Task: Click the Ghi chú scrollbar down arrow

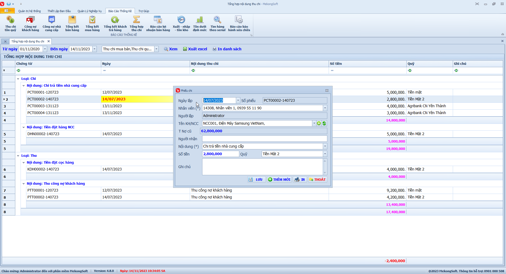Action: click(x=325, y=173)
